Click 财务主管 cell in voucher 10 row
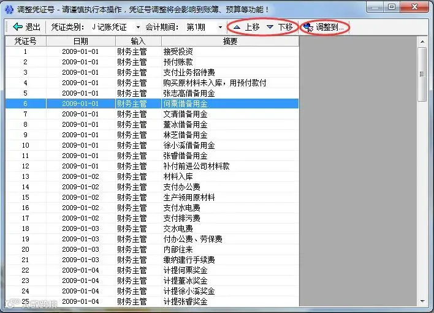Viewport: 434px width, 313px height. coord(138,145)
